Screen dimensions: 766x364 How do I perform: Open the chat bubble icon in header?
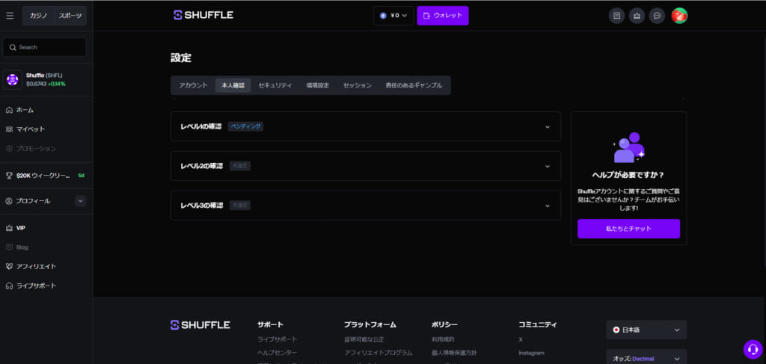[657, 16]
